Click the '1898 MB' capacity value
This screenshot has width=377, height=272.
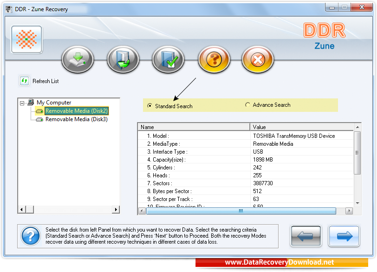coord(263,160)
